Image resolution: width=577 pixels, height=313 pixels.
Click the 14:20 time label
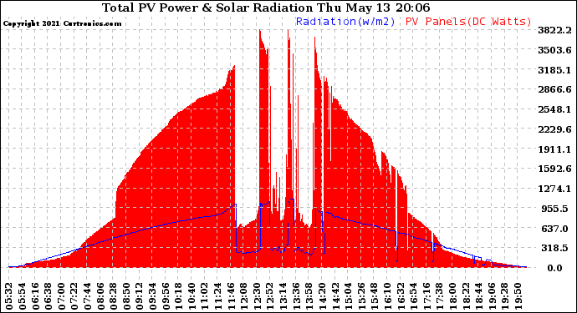(323, 296)
